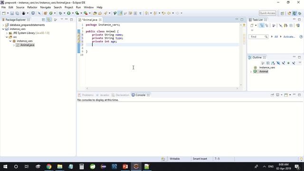304x171 pixels.
Task: Toggle Hide Local Types in Outline
Action: click(x=294, y=63)
